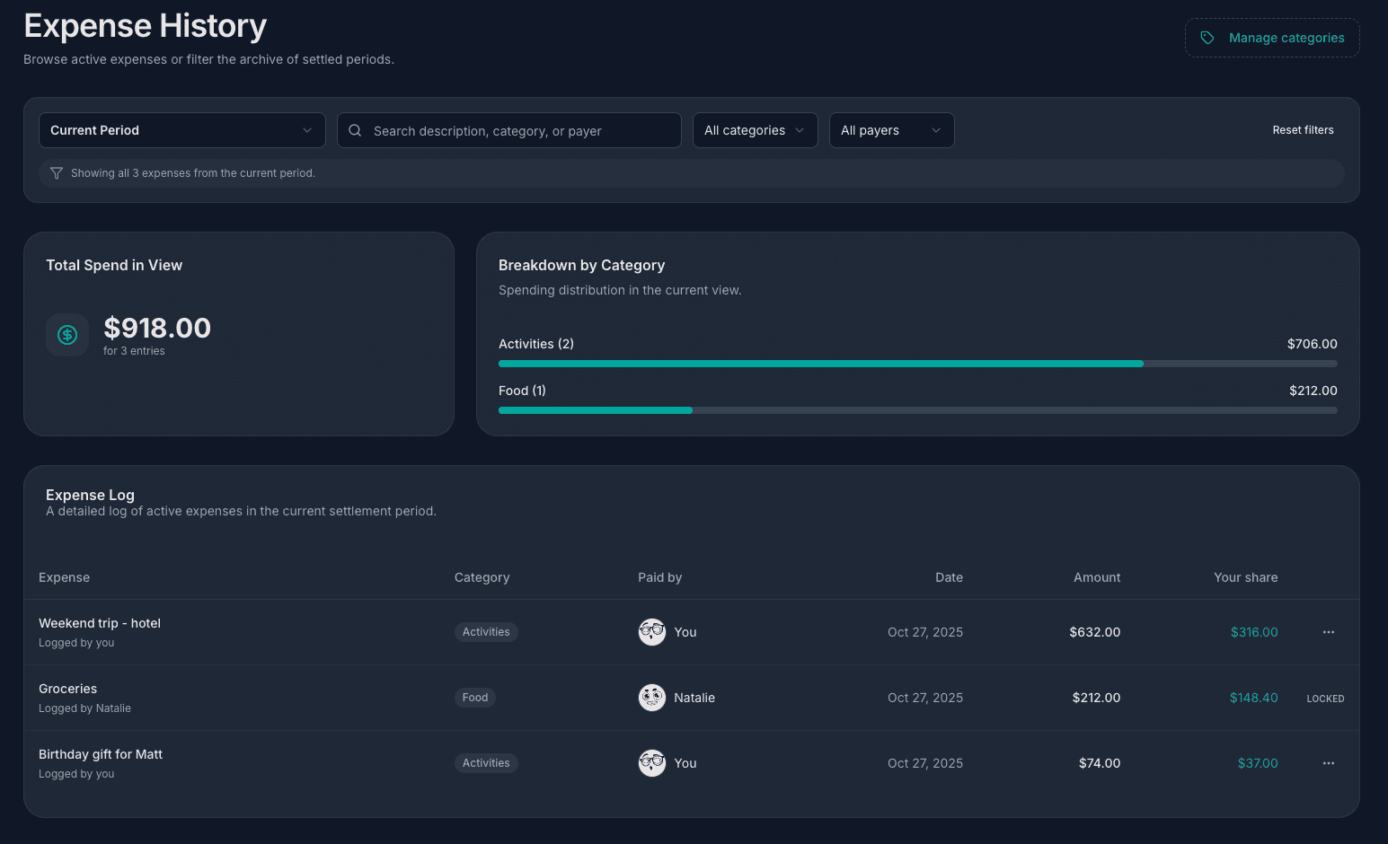Screen dimensions: 1388x844
Task: Open options menu for Weekend trip - hotel
Action: click(1328, 632)
